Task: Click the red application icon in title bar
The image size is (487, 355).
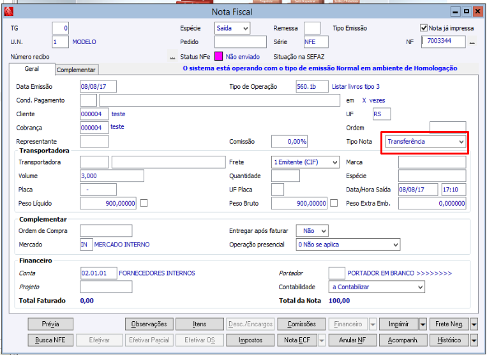Action: click(x=8, y=11)
